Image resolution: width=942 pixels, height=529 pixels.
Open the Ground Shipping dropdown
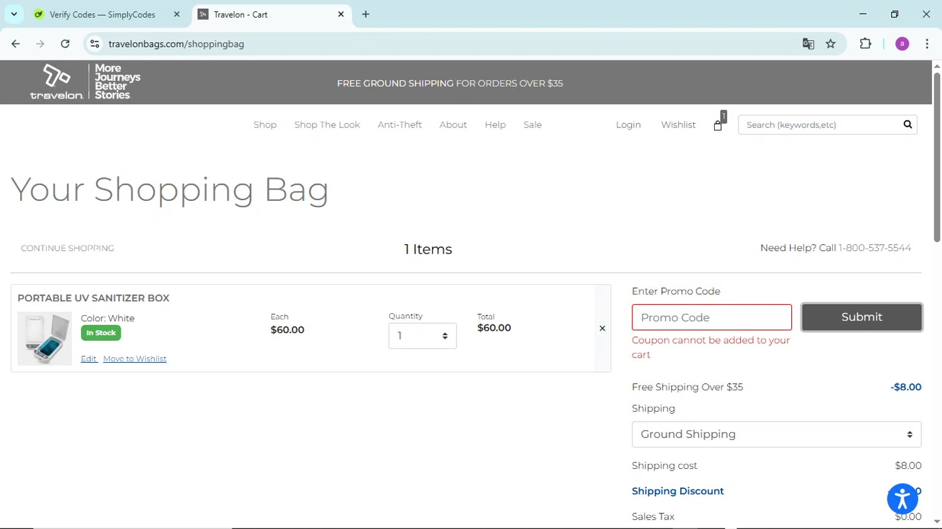point(776,434)
